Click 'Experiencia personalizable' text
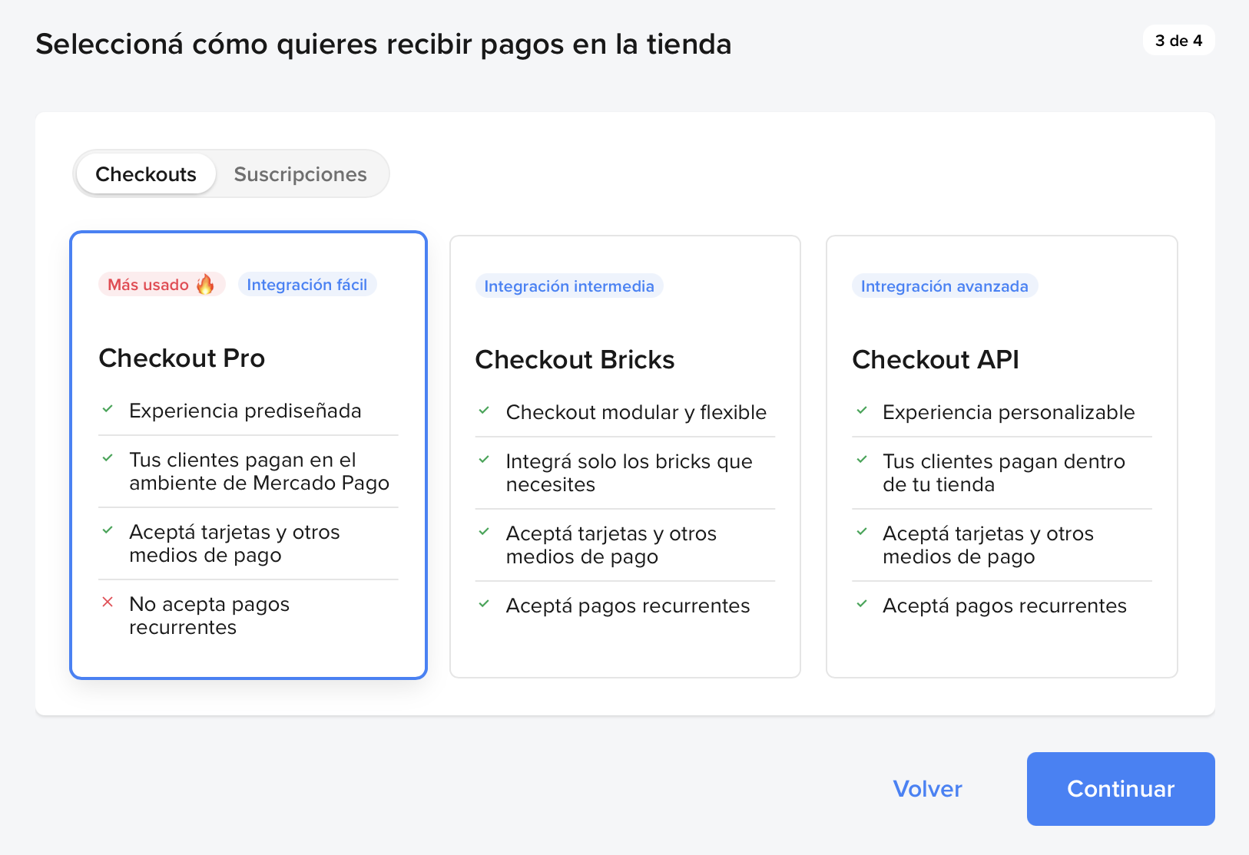 pyautogui.click(x=1009, y=412)
